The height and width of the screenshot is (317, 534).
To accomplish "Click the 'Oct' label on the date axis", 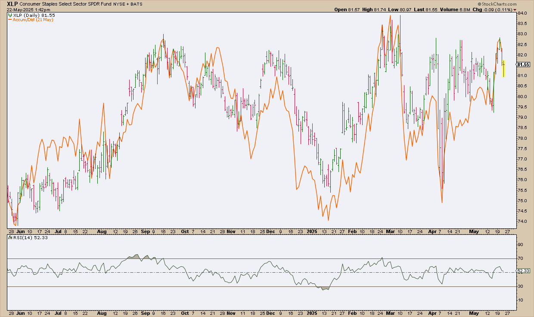I will (x=185, y=231).
